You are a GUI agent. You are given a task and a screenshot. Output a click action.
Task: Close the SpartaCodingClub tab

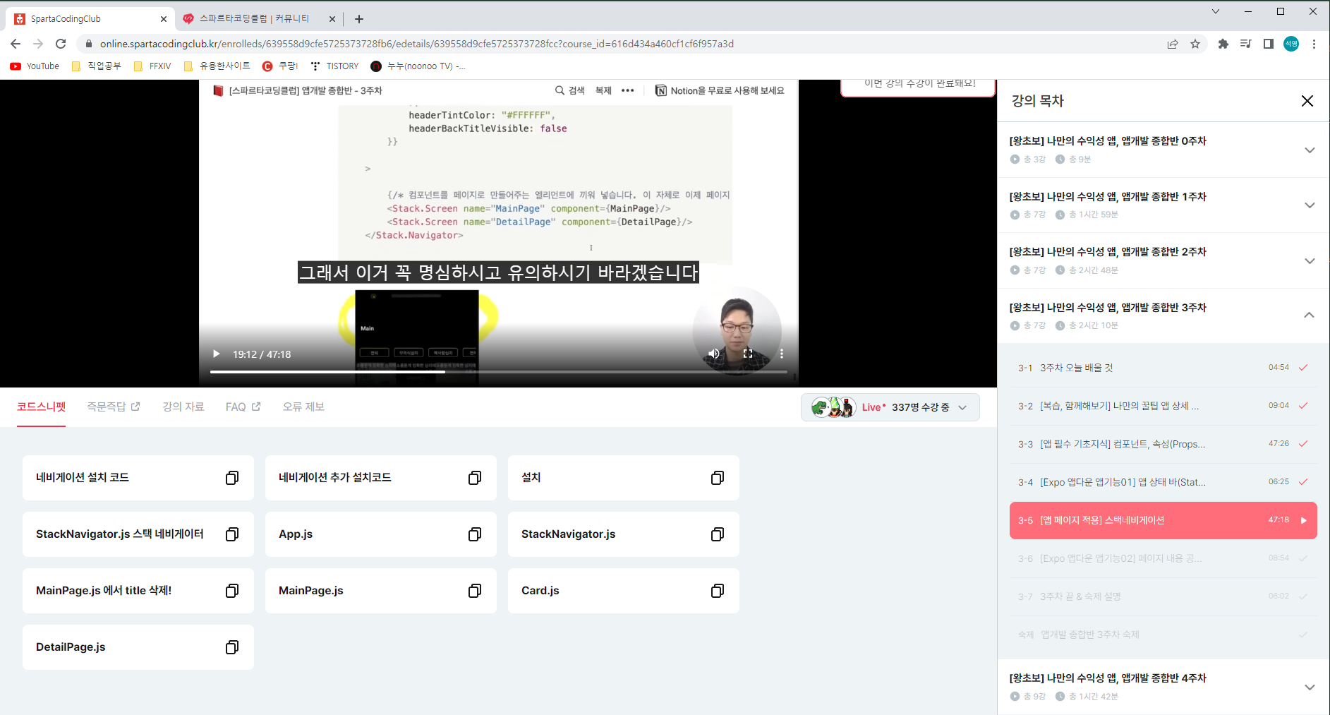point(164,19)
